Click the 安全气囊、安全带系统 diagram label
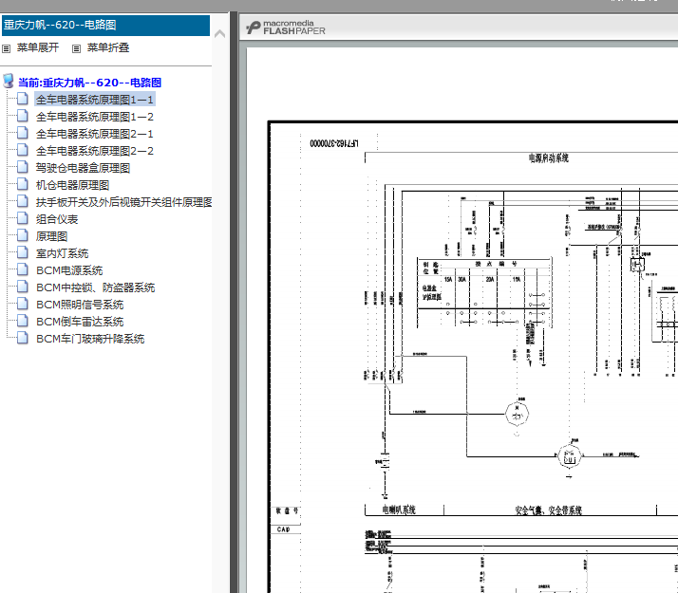Viewport: 678px width, 593px height. click(x=548, y=510)
